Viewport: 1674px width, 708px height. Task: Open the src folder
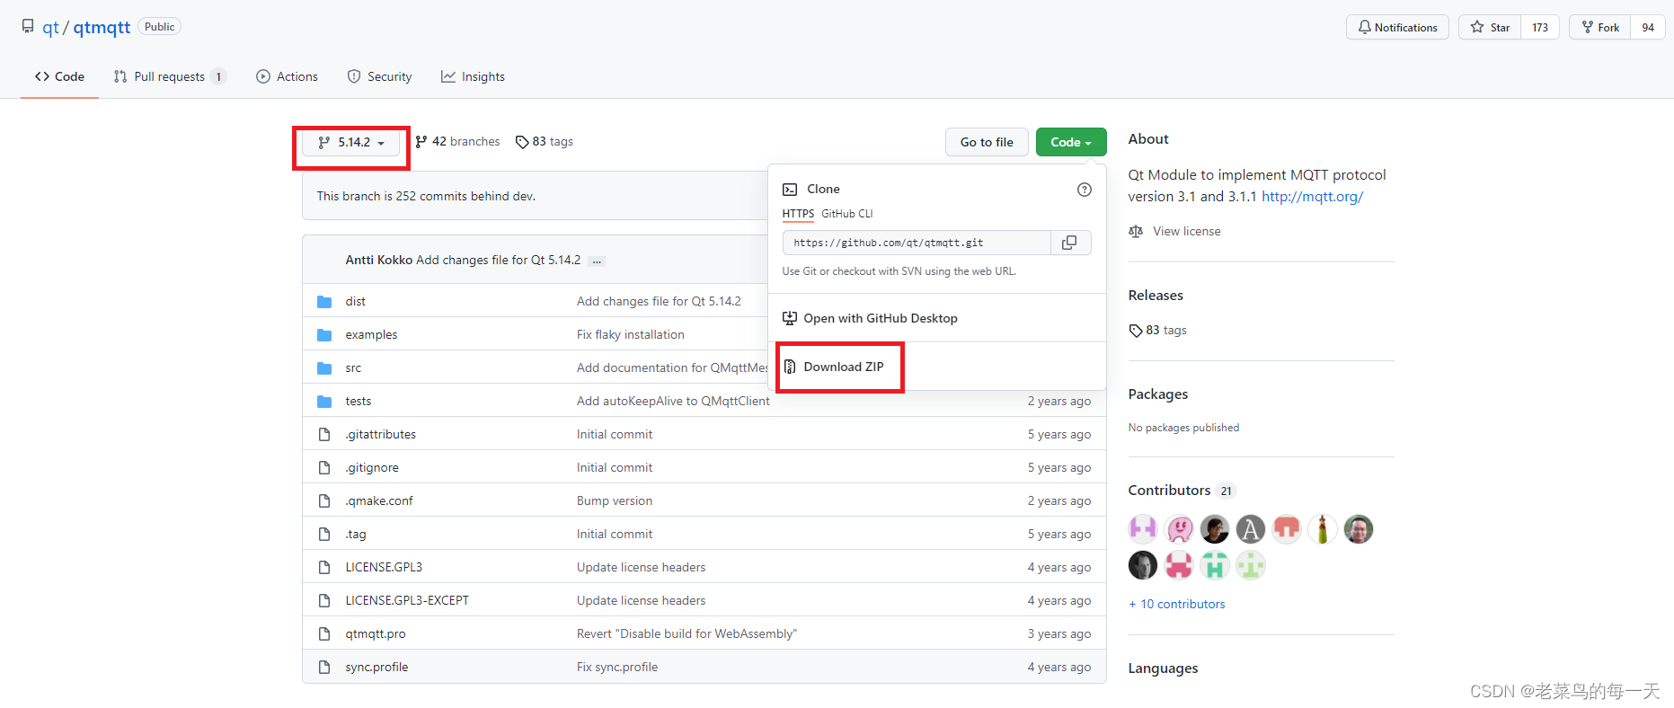click(x=353, y=368)
